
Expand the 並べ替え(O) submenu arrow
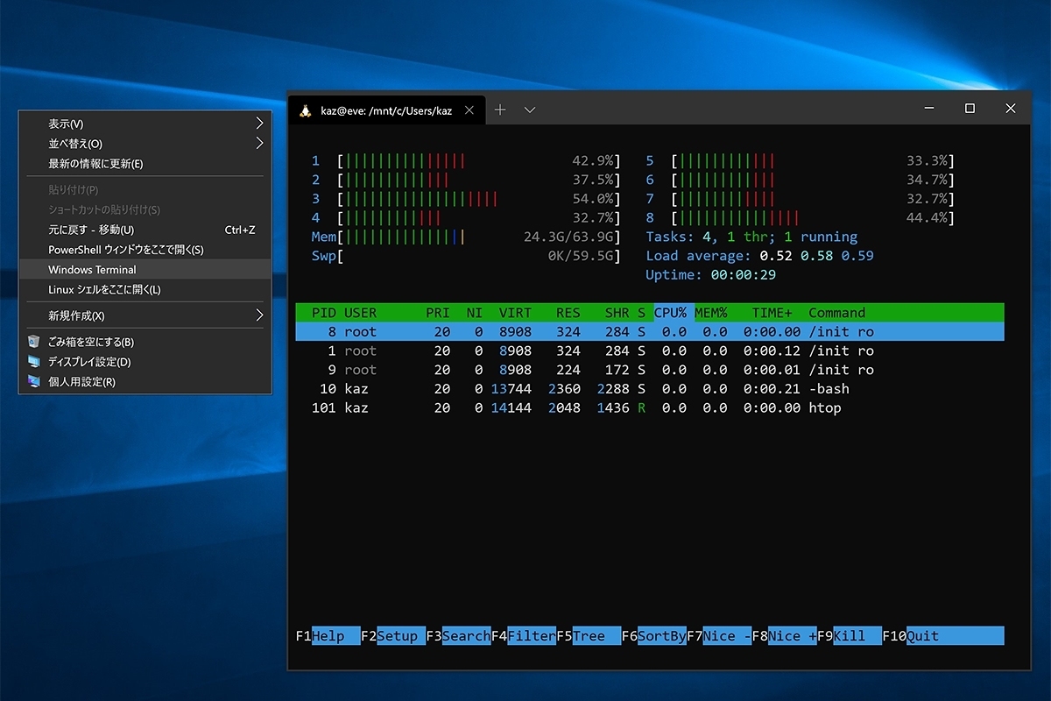259,144
